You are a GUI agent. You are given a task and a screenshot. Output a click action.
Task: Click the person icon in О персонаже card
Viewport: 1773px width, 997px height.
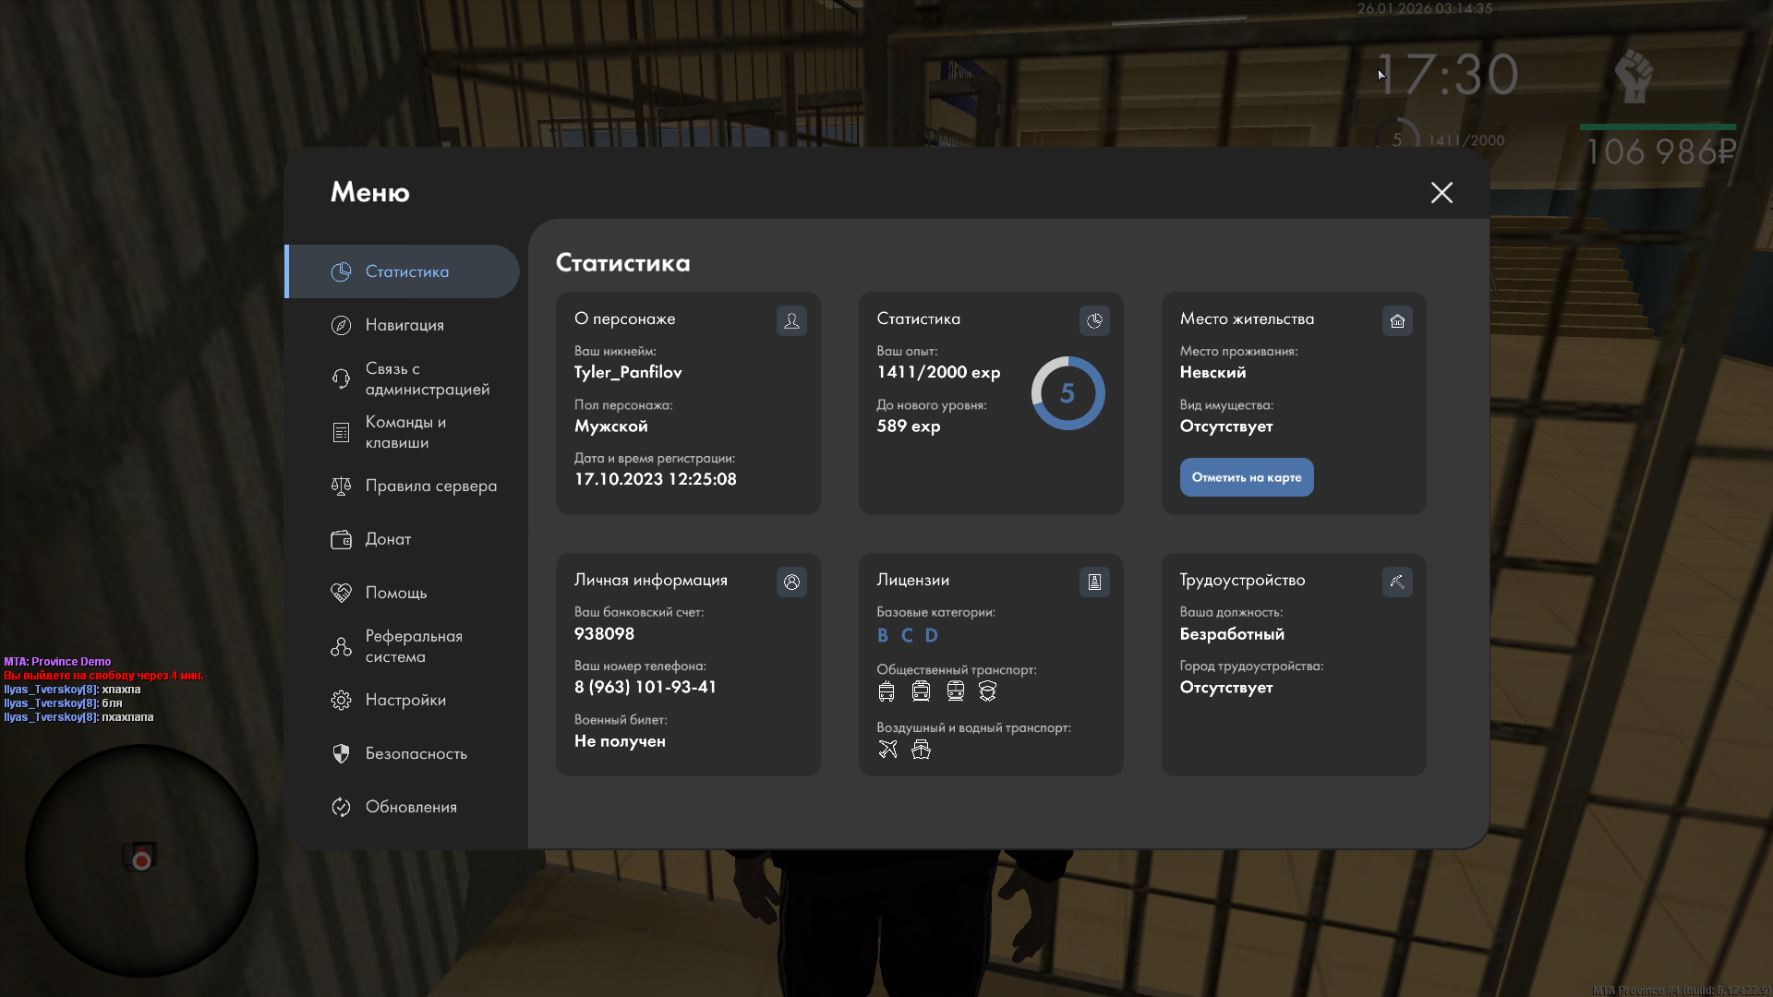(791, 320)
